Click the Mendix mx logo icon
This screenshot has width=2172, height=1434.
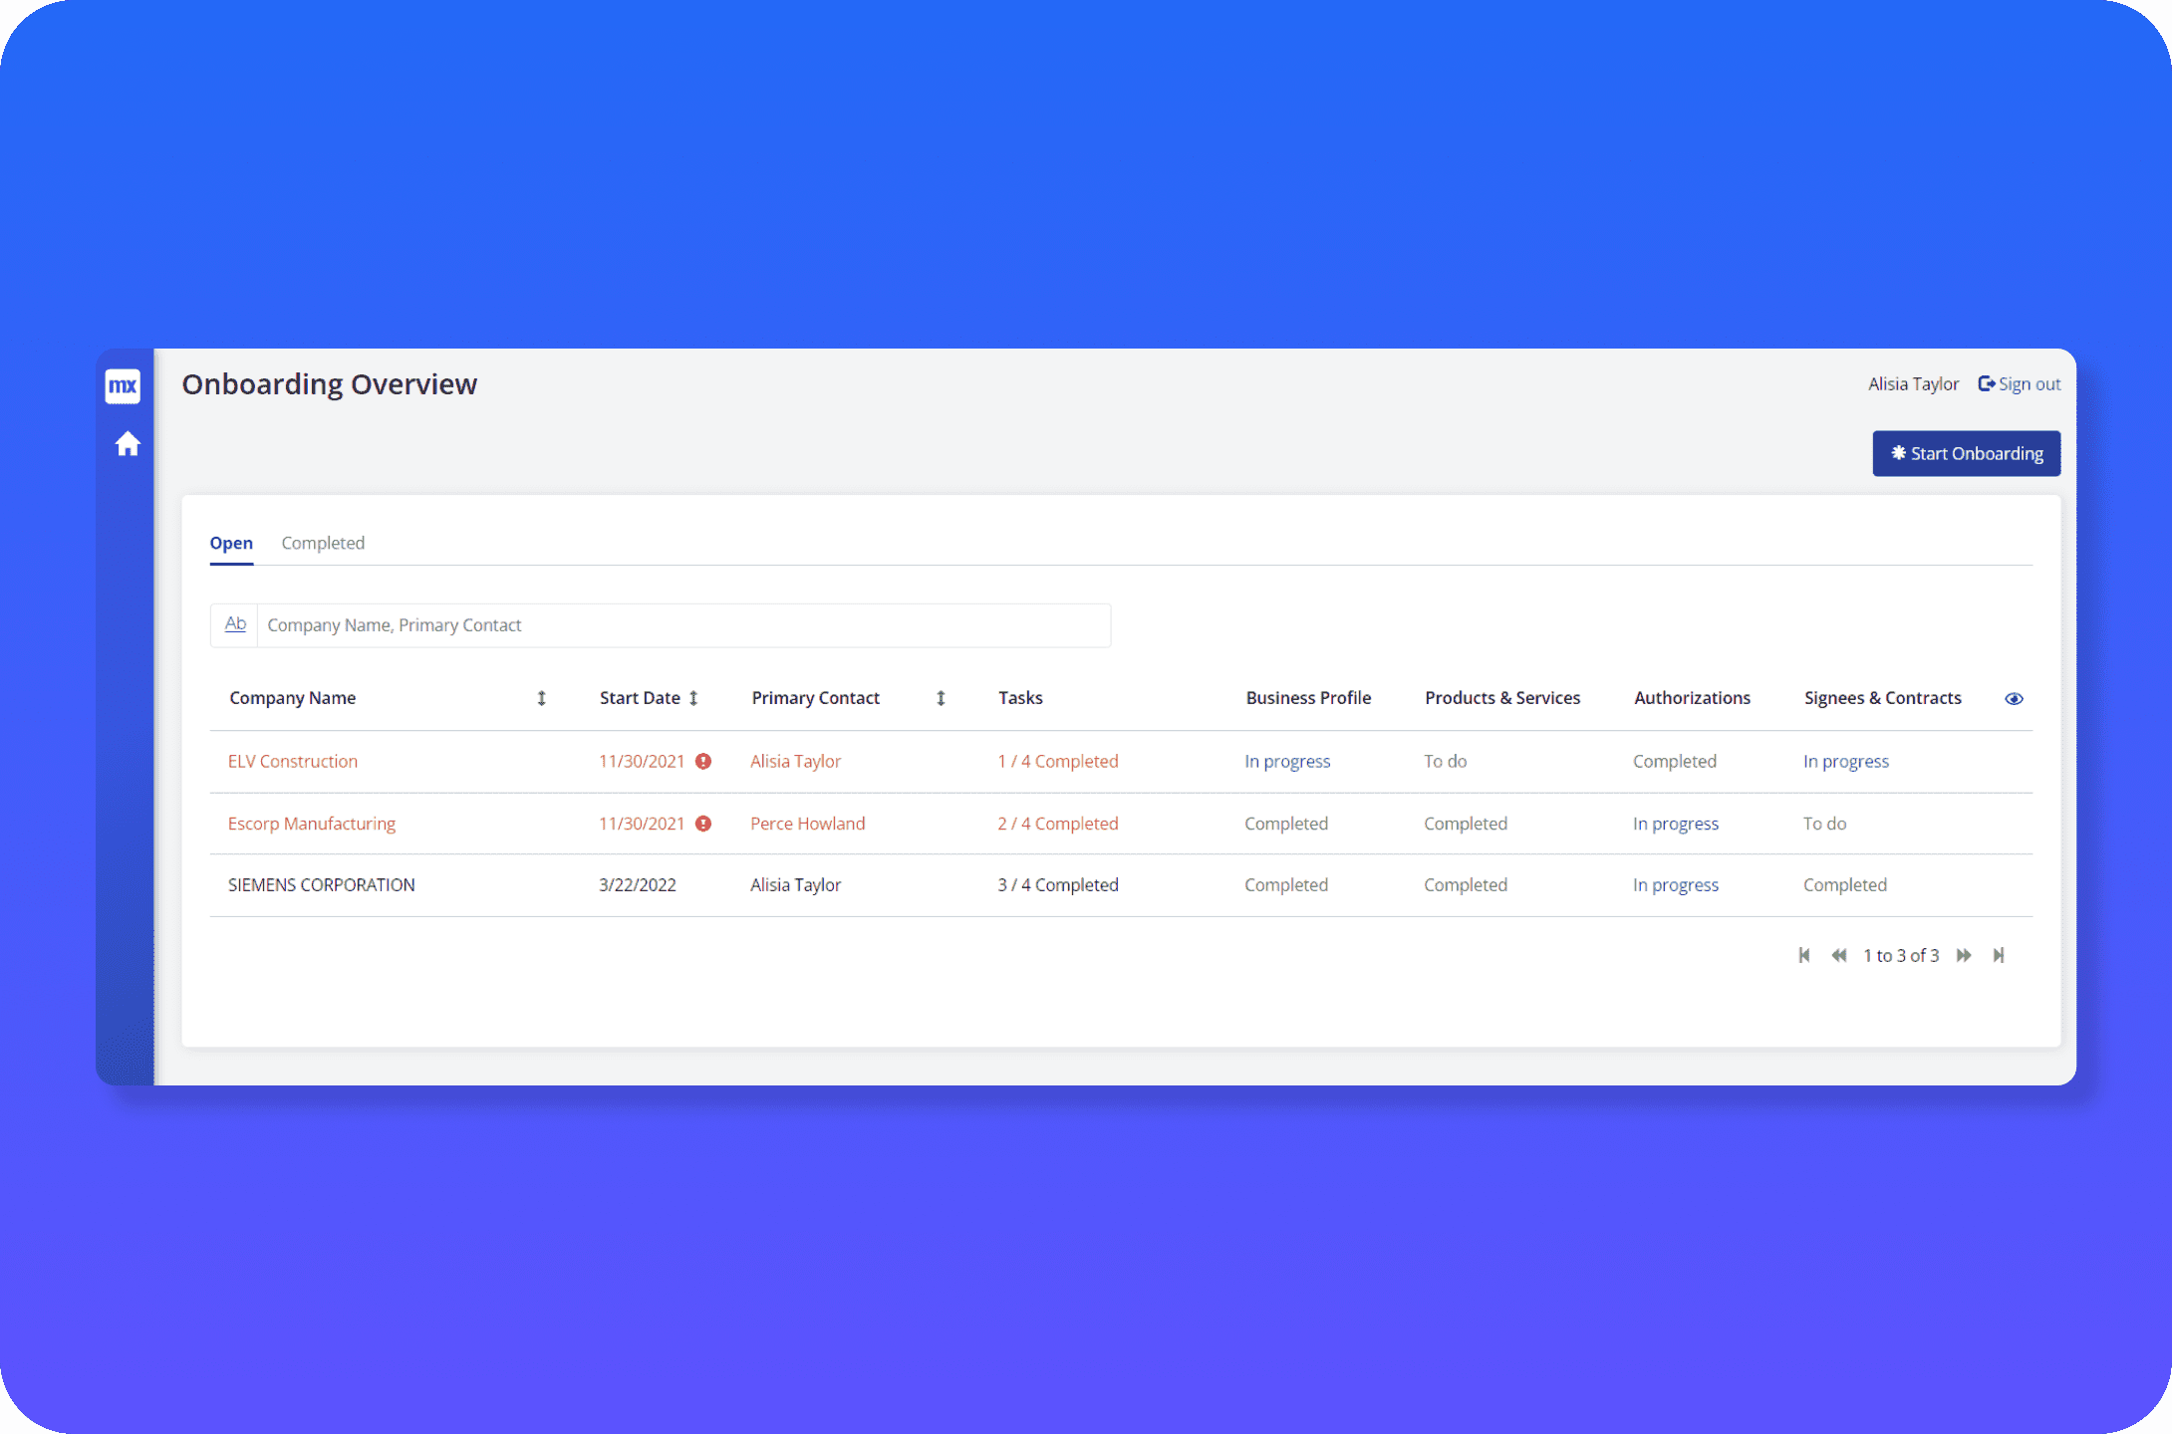click(x=123, y=386)
